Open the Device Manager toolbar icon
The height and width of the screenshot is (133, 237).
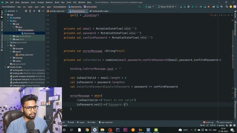coord(218,7)
